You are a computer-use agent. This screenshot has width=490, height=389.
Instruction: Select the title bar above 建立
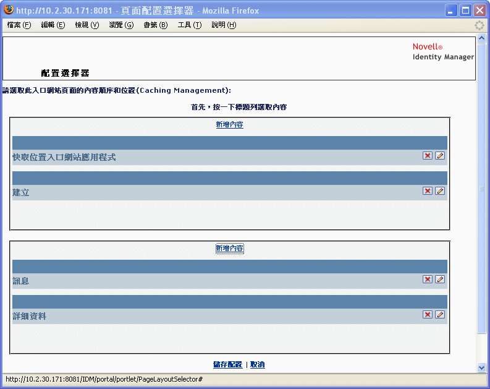[x=230, y=178]
